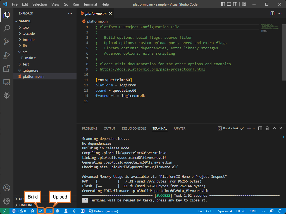286x214 pixels.
Task: Switch to the JUPYTER tab
Action: tap(180, 128)
